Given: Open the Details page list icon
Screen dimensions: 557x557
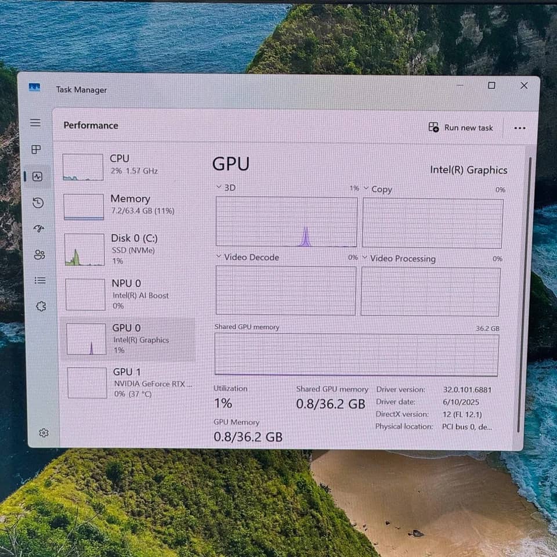Looking at the screenshot, I should pos(40,281).
